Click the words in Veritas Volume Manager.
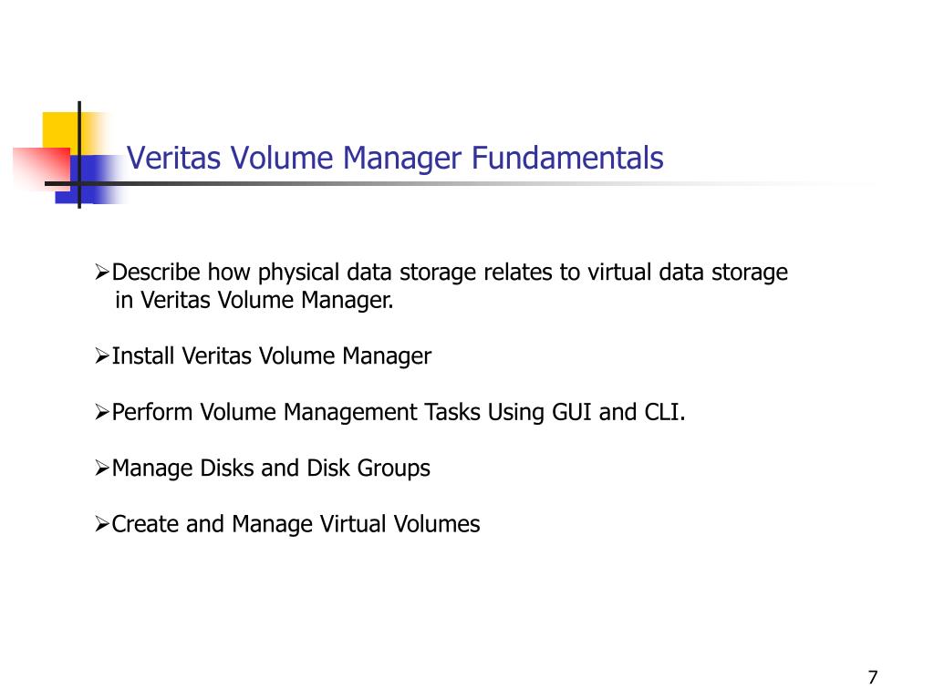 tap(254, 300)
